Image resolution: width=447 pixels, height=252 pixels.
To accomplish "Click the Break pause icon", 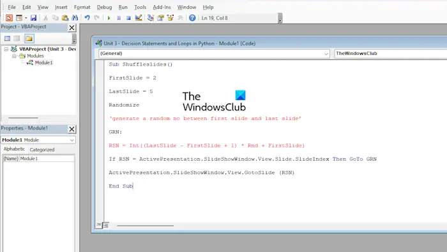I will [119, 18].
